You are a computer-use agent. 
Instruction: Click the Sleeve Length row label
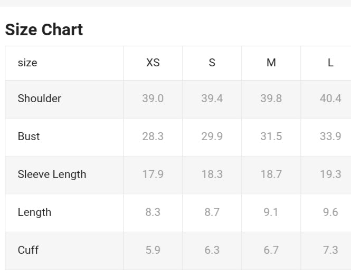click(x=52, y=174)
